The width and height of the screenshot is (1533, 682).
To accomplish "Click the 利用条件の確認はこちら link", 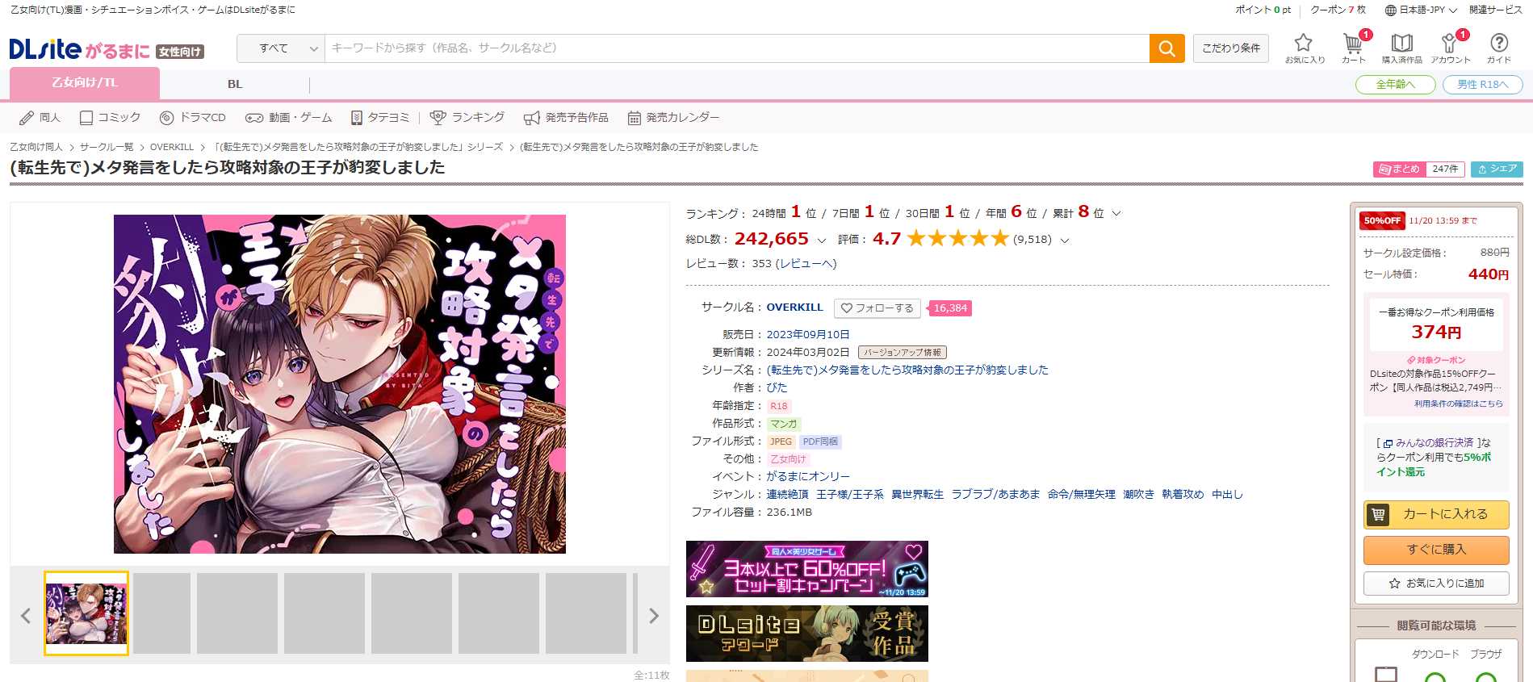I will [x=1459, y=404].
